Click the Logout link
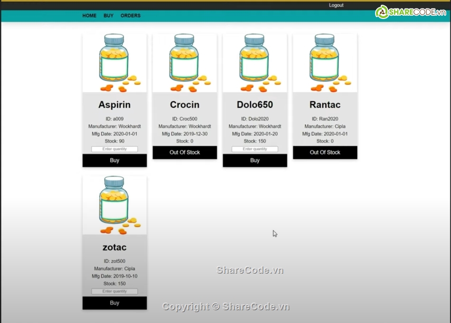The image size is (451, 323). pos(336,5)
